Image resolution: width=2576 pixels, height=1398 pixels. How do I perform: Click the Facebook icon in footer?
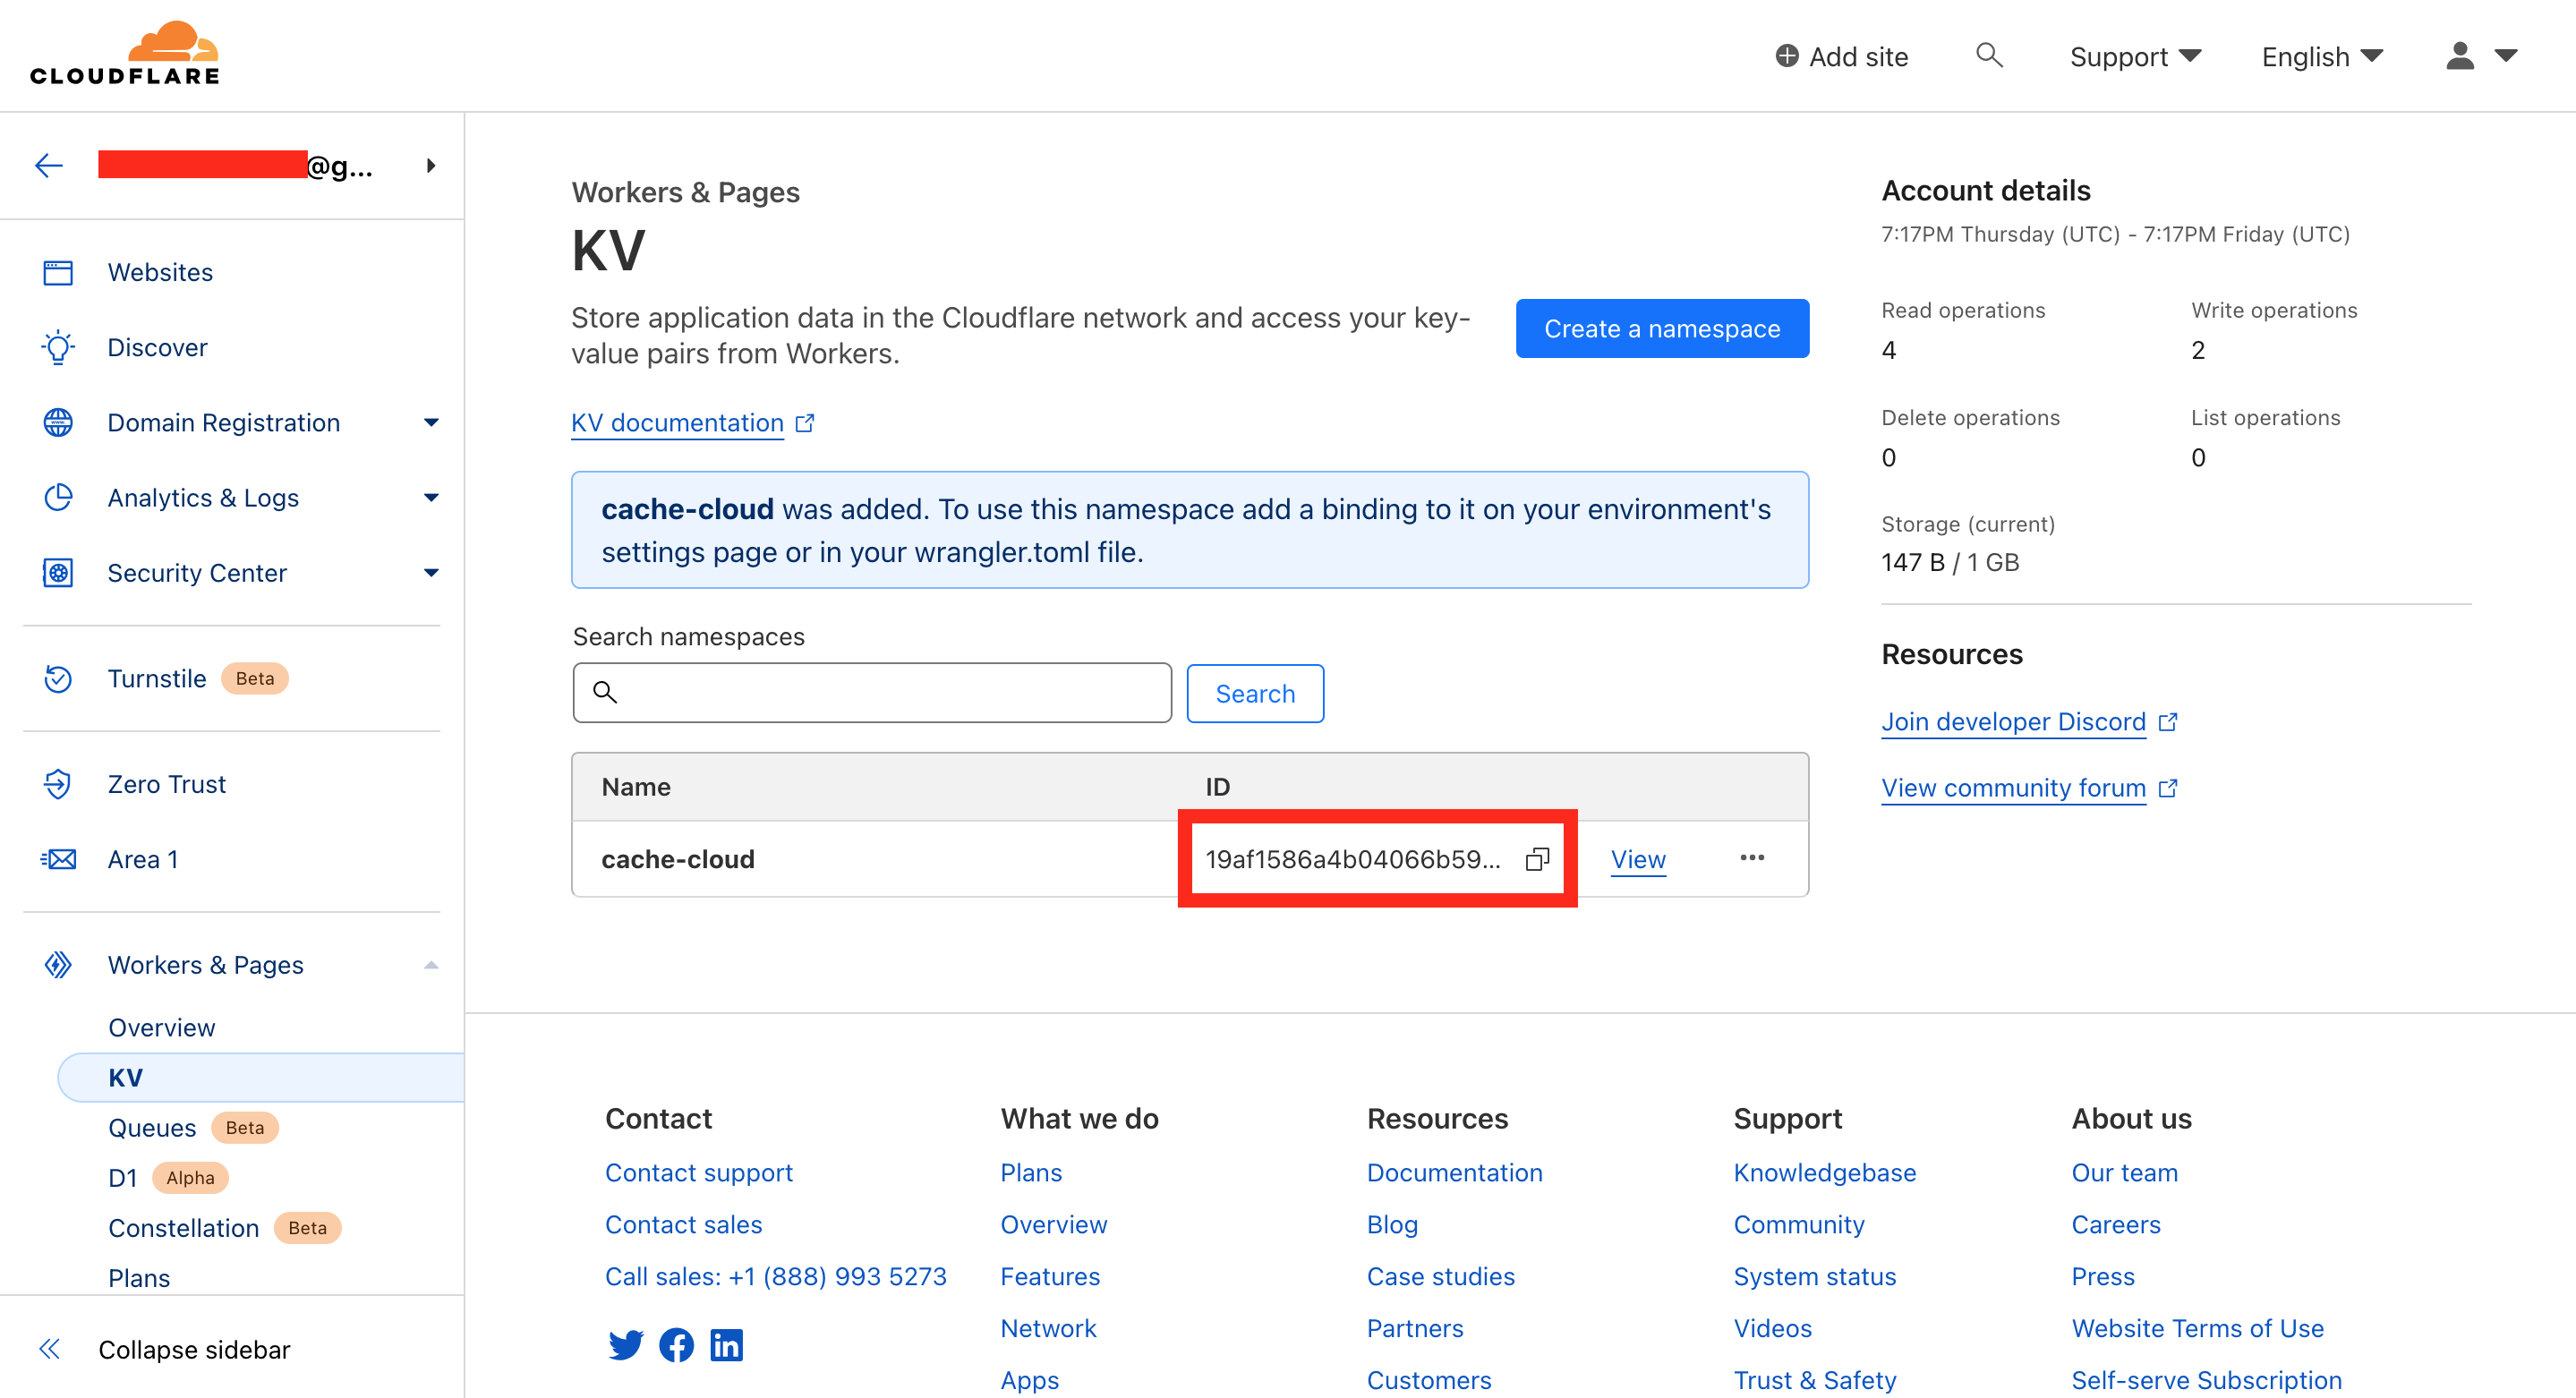click(676, 1345)
